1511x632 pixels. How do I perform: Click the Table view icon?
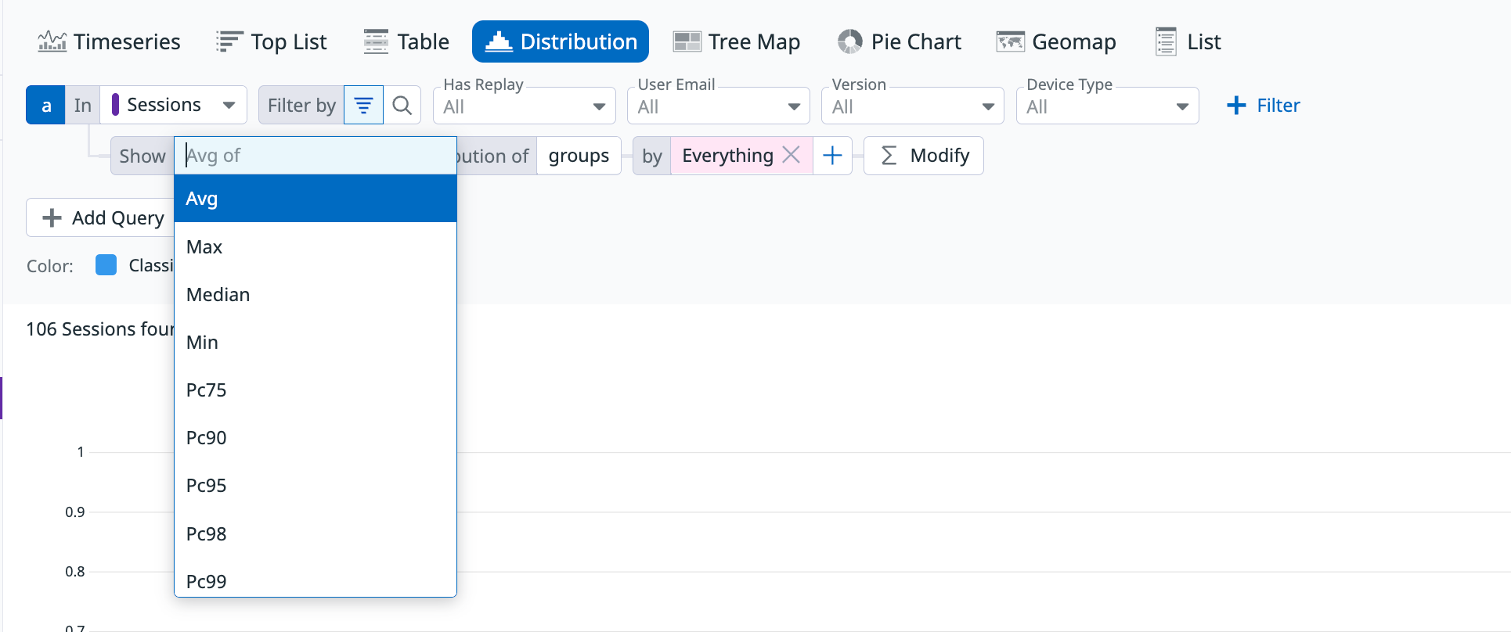pos(376,41)
